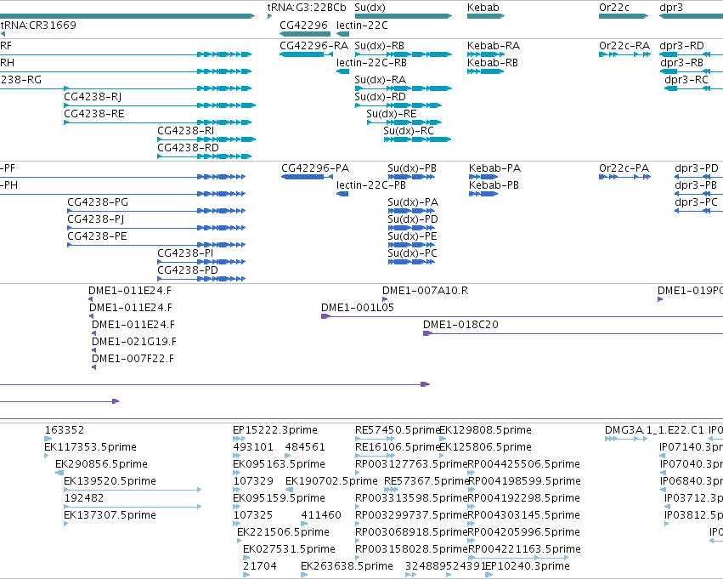This screenshot has width=723, height=579.
Task: Click transcript dpr3-RB
Action: coord(681,63)
